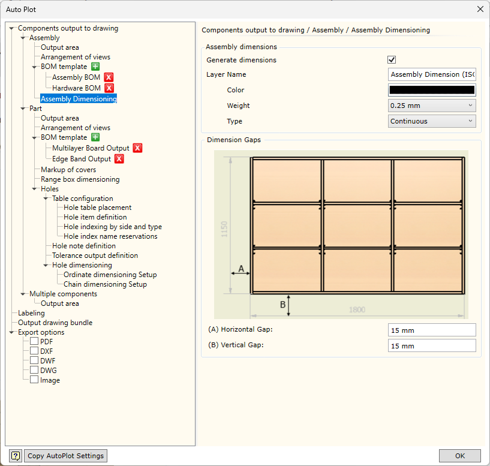Remove the Hardware BOM entry
Screen dimensions: 490x466
point(109,88)
